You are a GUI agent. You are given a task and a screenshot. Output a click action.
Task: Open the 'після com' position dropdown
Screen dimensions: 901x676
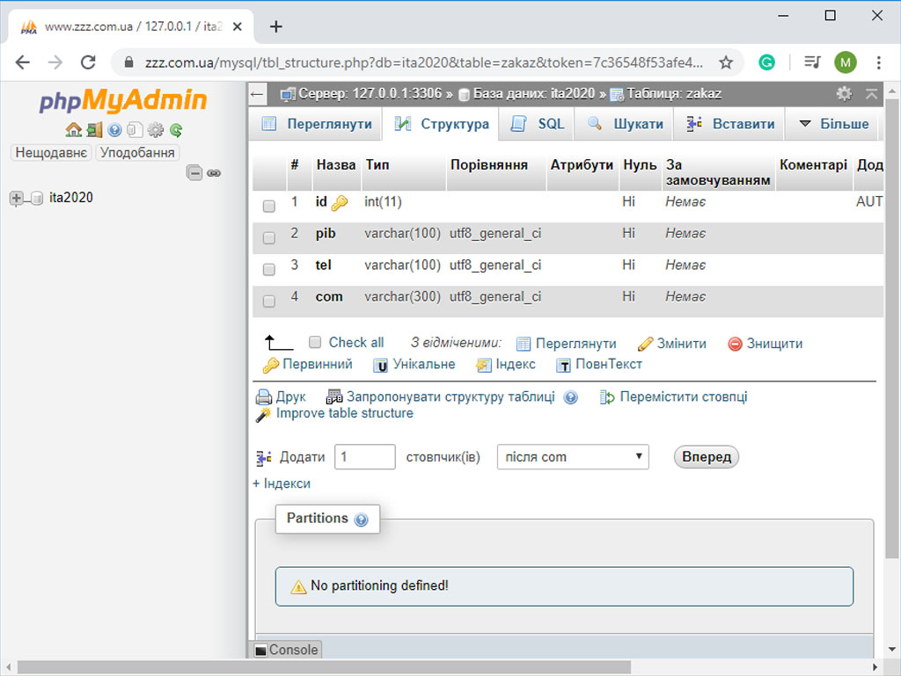tap(573, 457)
